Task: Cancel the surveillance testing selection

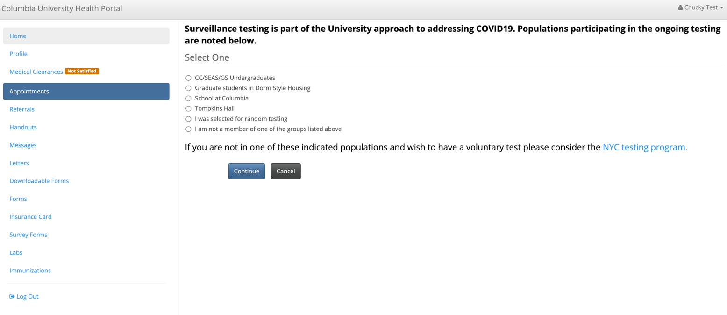Action: [x=285, y=171]
